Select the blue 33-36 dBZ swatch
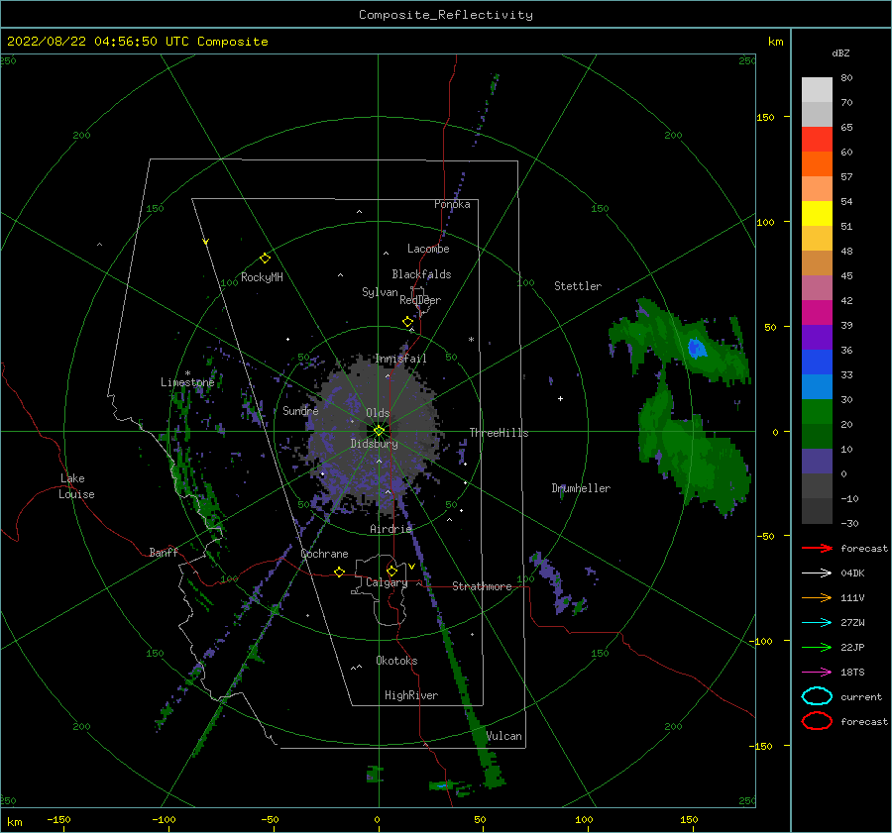The height and width of the screenshot is (833, 892). point(817,363)
